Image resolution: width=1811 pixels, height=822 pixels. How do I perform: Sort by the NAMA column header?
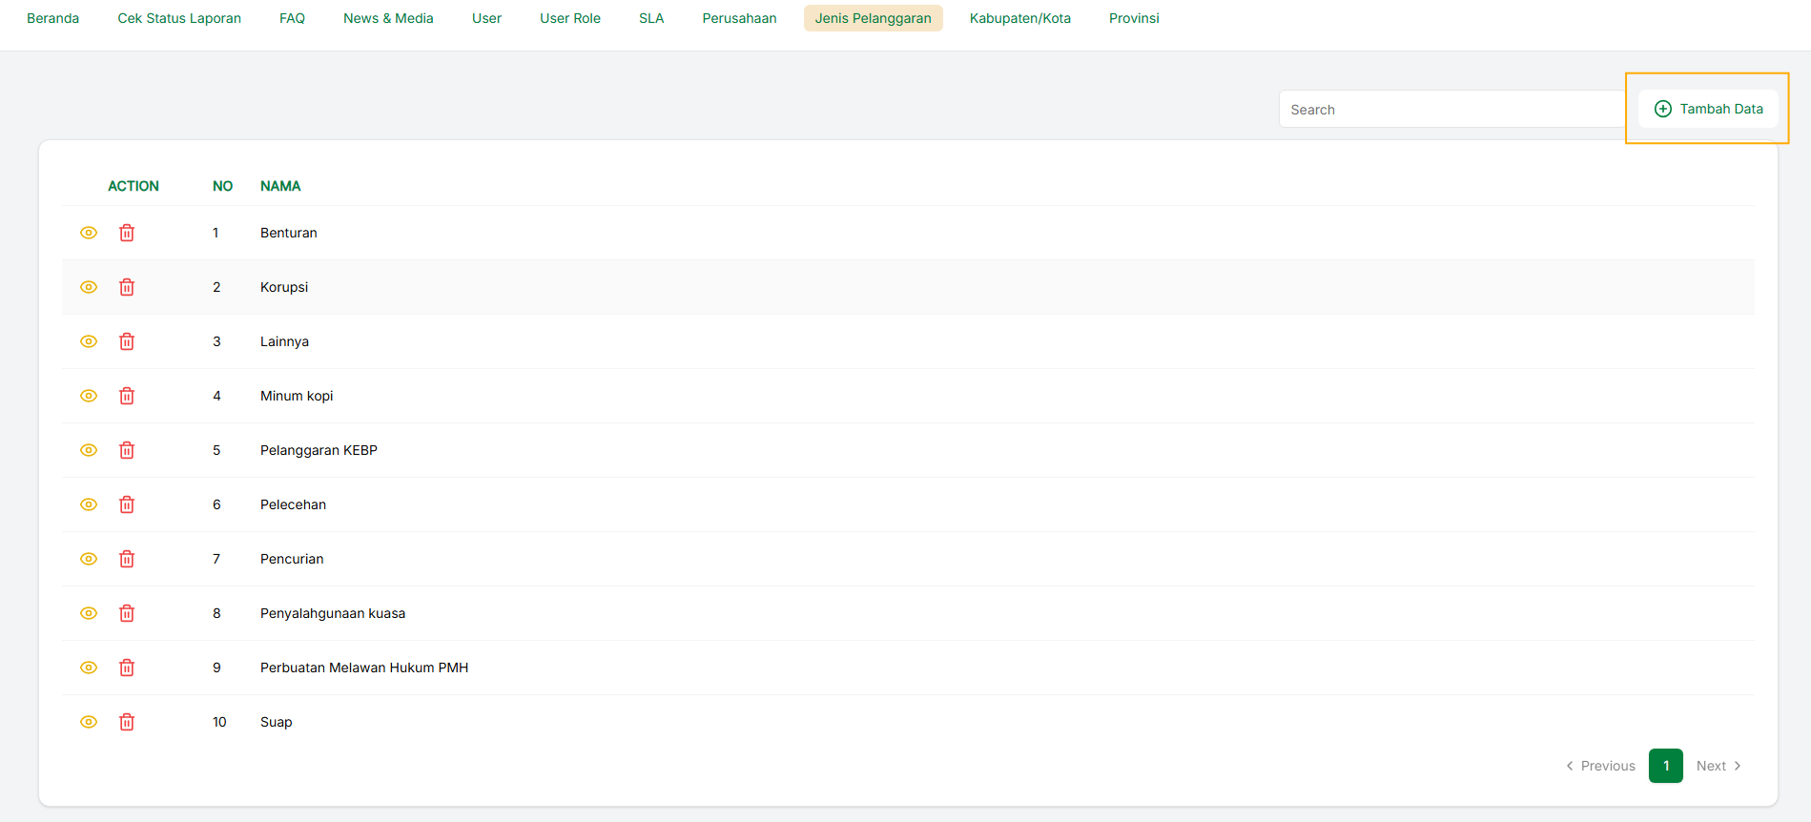[280, 186]
